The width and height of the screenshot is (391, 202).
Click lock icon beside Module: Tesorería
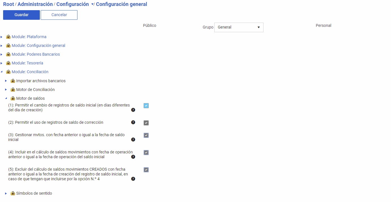pos(8,63)
